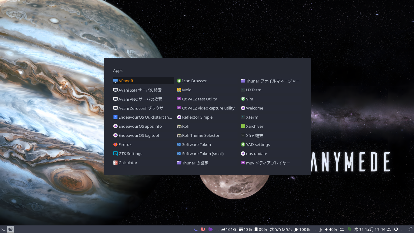Image resolution: width=414 pixels, height=233 pixels.
Task: Switch to the terminal workspace at the panel's left end
Action: tap(3, 229)
